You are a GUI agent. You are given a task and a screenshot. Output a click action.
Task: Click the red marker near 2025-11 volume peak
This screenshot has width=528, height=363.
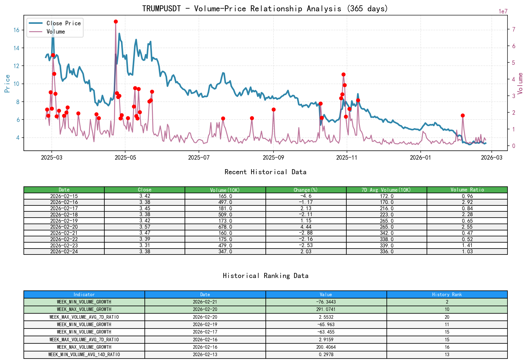point(343,74)
